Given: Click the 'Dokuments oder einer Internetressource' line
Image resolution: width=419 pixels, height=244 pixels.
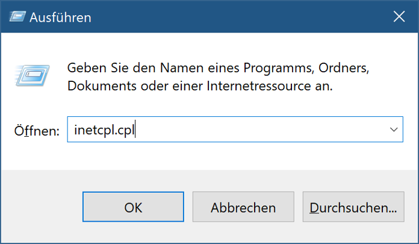Looking at the screenshot, I should pyautogui.click(x=200, y=86).
